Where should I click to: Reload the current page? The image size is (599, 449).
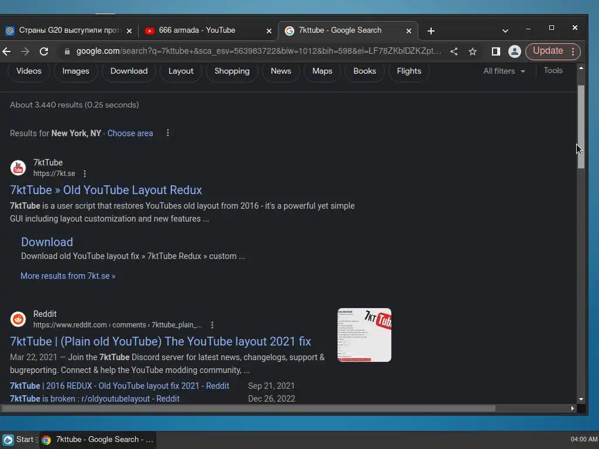tap(44, 51)
